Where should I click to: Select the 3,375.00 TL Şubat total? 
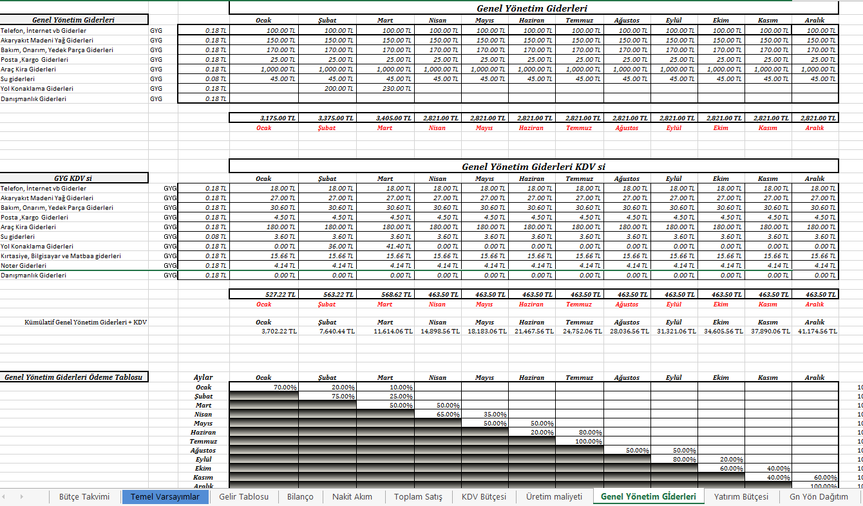tap(327, 118)
